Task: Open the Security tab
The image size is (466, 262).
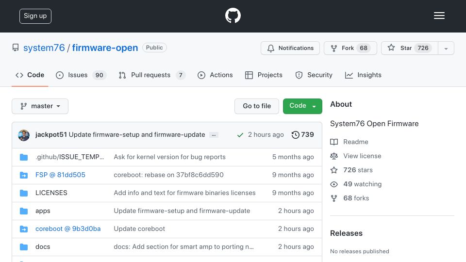Action: point(314,75)
